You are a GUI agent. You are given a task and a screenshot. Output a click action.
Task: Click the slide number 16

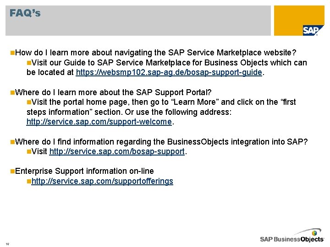(8, 243)
